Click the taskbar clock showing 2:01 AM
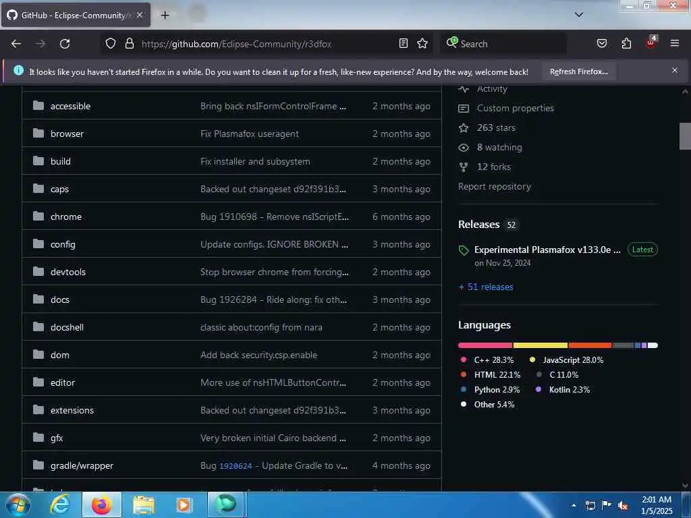 point(657,505)
